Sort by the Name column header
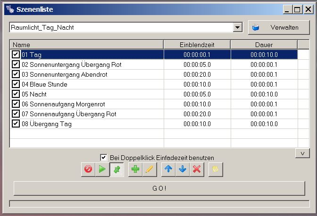The image size is (317, 216). point(86,45)
